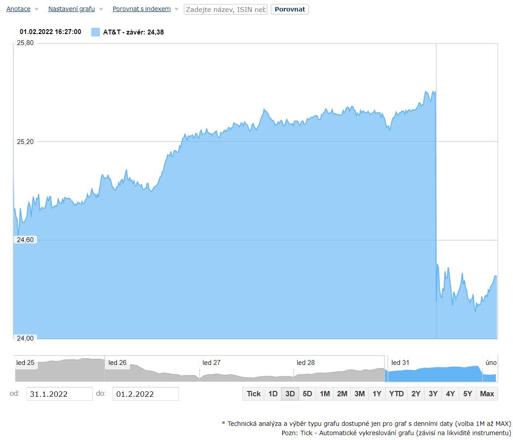
Task: Click the led 26 marker in navigator
Action: tap(118, 362)
